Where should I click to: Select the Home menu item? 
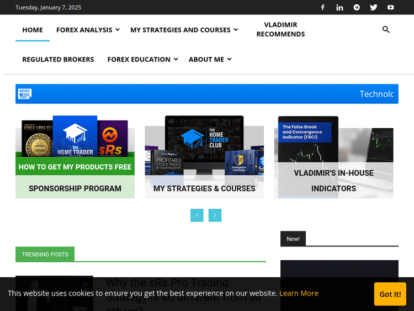[x=33, y=30]
